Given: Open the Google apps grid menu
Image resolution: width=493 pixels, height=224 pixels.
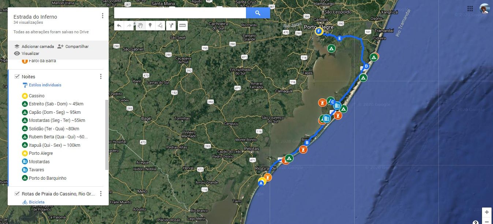Looking at the screenshot, I should point(471,8).
